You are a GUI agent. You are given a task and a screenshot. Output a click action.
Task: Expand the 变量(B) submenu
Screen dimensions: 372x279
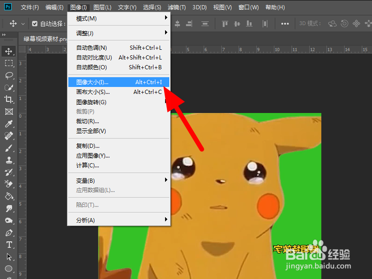119,180
